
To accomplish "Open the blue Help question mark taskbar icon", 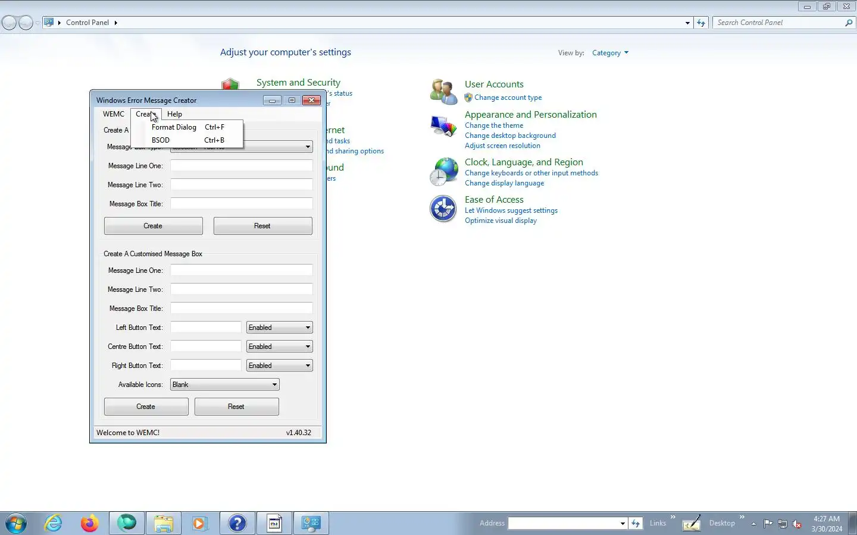I will coord(237,523).
